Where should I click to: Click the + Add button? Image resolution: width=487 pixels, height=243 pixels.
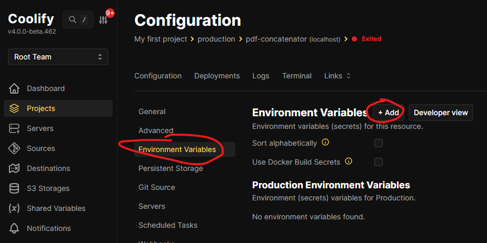(x=388, y=113)
